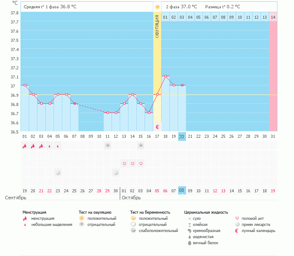Click the medication pill icon on cycle day 12
The image size is (294, 256).
click(115, 173)
